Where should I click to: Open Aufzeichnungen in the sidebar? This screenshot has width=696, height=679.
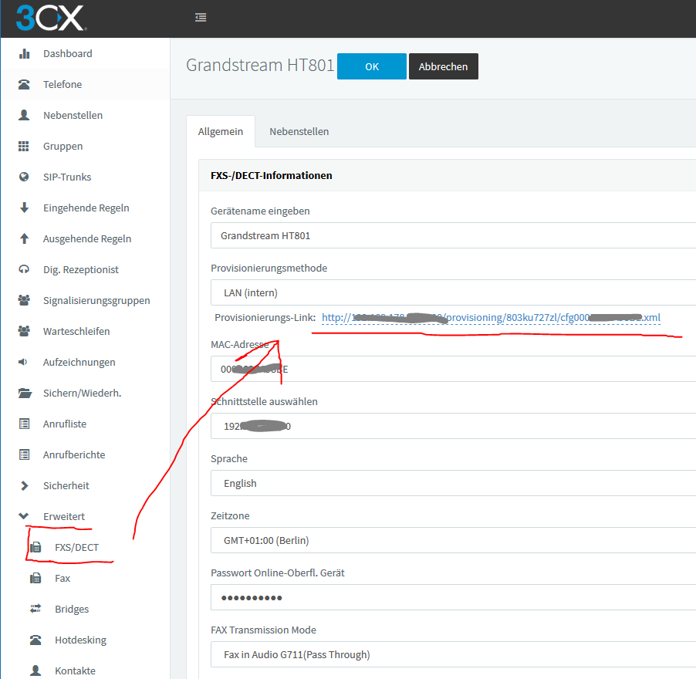pos(79,362)
